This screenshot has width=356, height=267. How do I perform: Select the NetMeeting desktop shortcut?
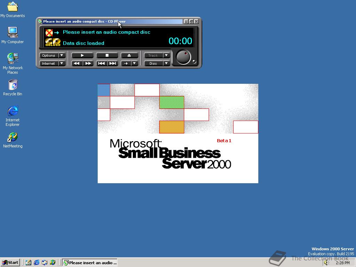click(13, 140)
